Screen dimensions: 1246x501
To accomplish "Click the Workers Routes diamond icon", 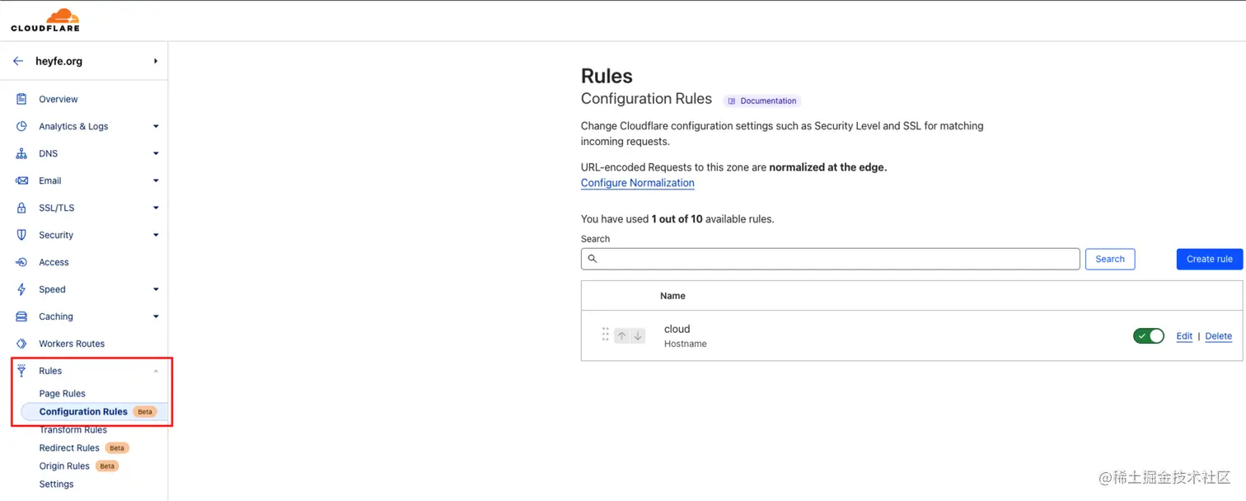I will [x=21, y=344].
